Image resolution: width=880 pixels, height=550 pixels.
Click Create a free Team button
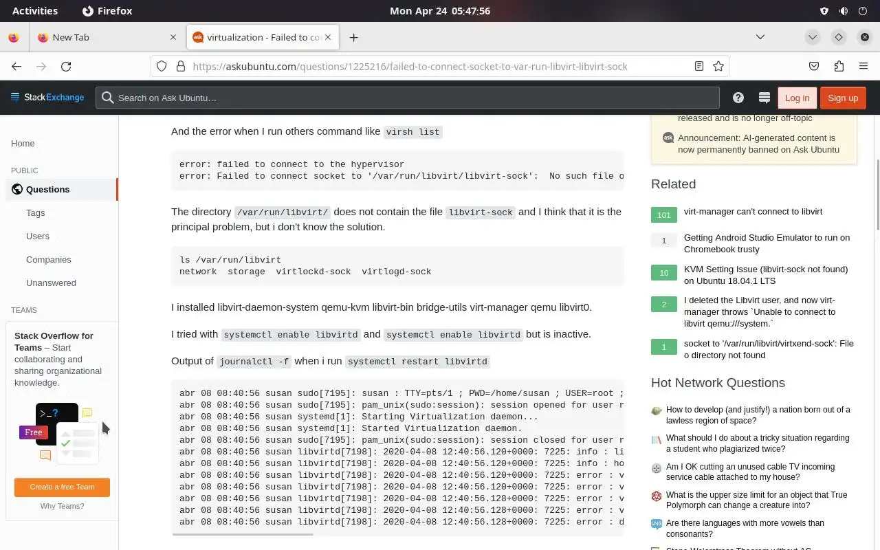(x=62, y=487)
